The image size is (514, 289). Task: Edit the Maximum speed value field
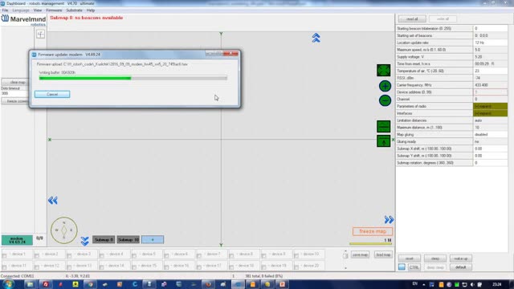pyautogui.click(x=490, y=50)
